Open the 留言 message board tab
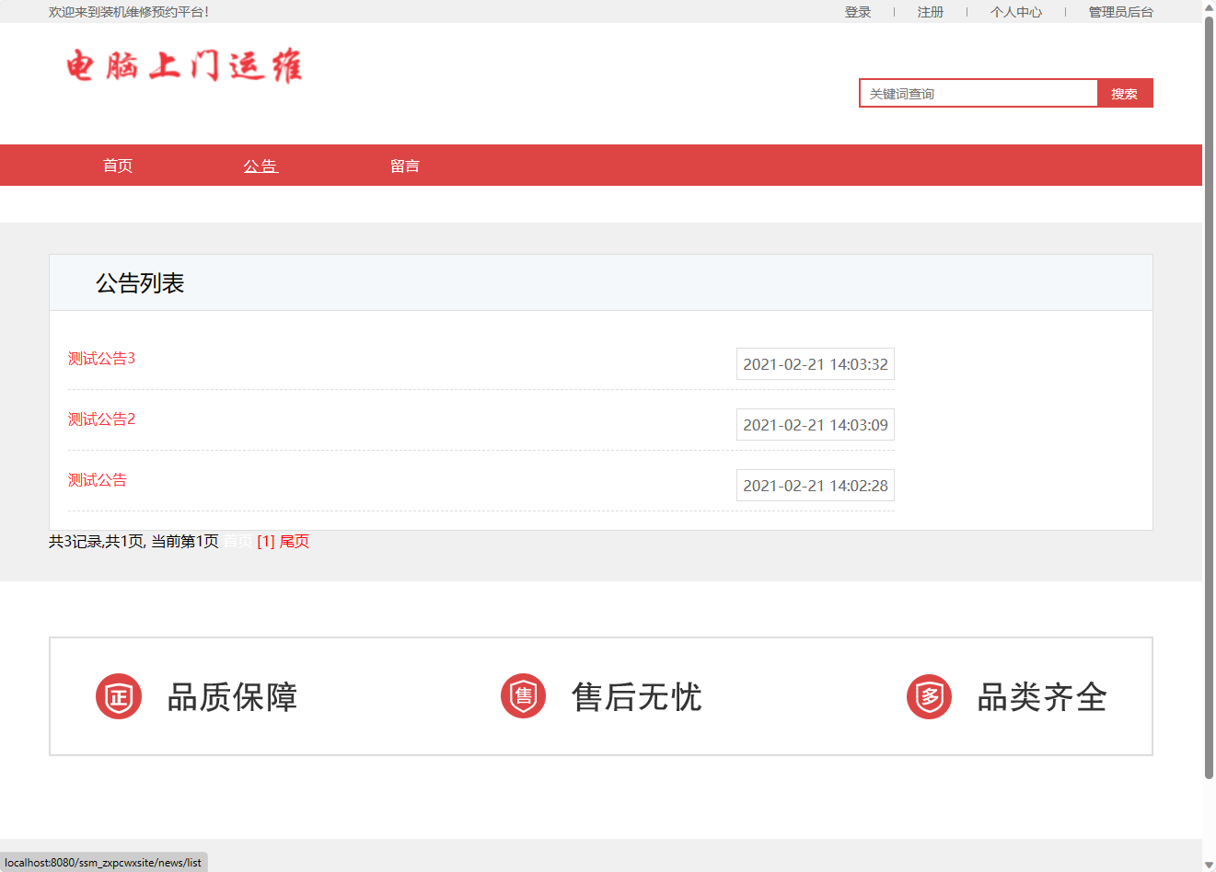This screenshot has height=872, width=1216. pos(405,166)
